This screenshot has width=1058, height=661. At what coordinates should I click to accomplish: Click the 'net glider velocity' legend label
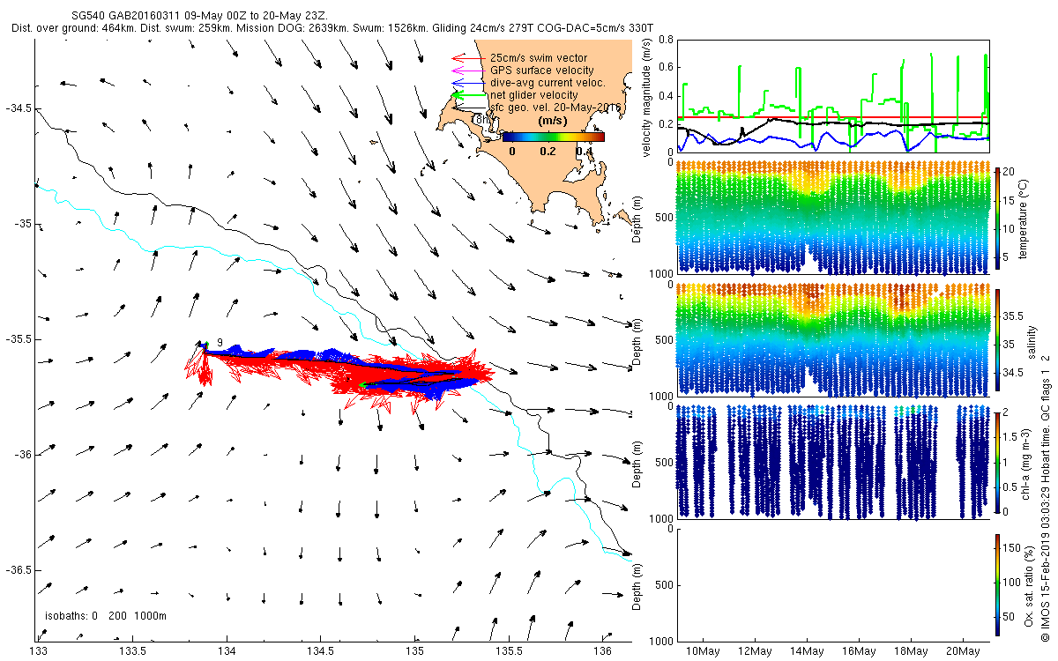point(534,95)
